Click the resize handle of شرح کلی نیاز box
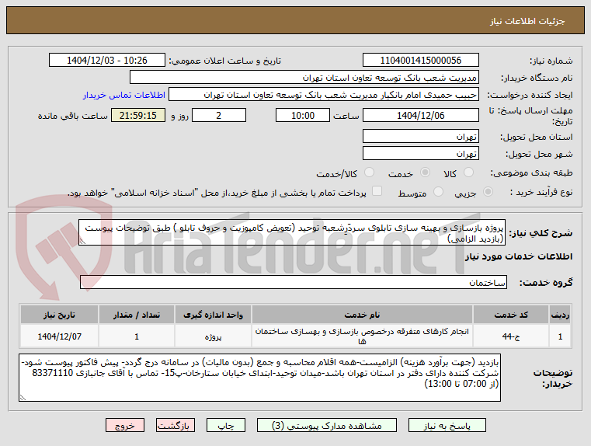The image size is (591, 446). pos(82,242)
